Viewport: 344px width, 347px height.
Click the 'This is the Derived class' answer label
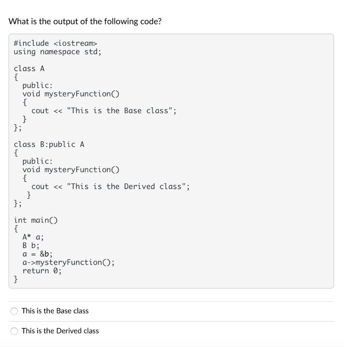pyautogui.click(x=60, y=331)
